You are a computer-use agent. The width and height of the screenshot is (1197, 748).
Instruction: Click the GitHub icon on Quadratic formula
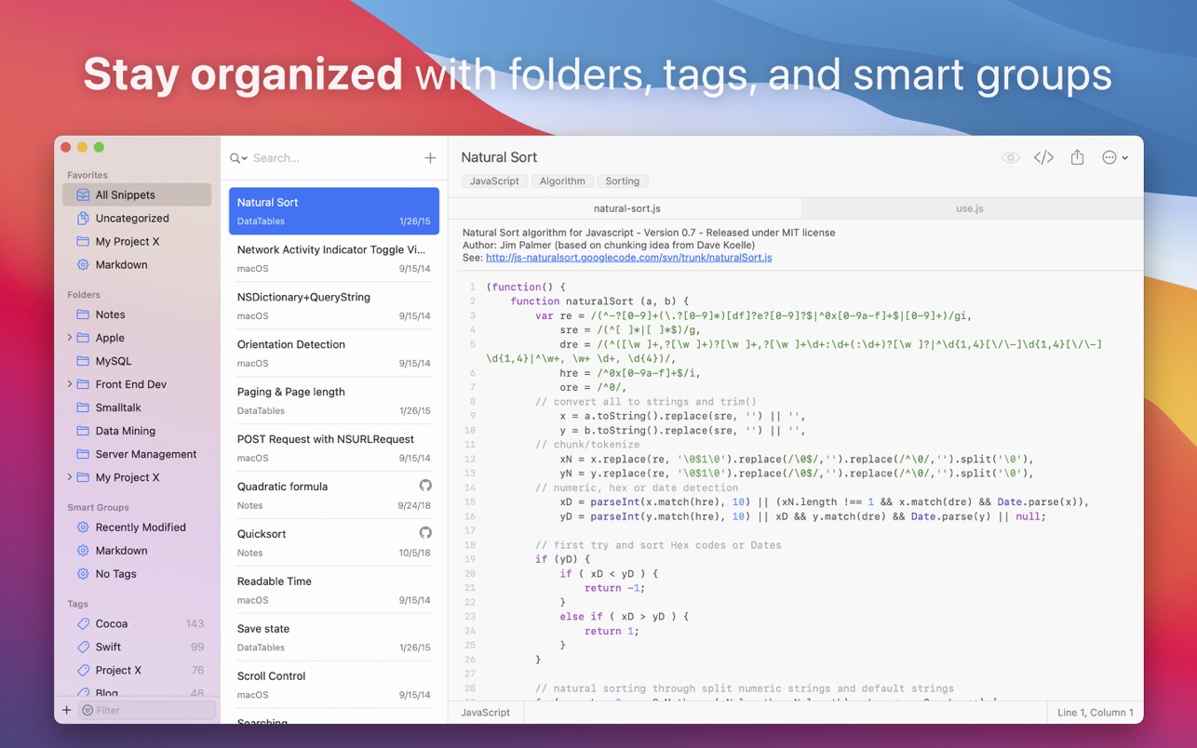(x=425, y=486)
